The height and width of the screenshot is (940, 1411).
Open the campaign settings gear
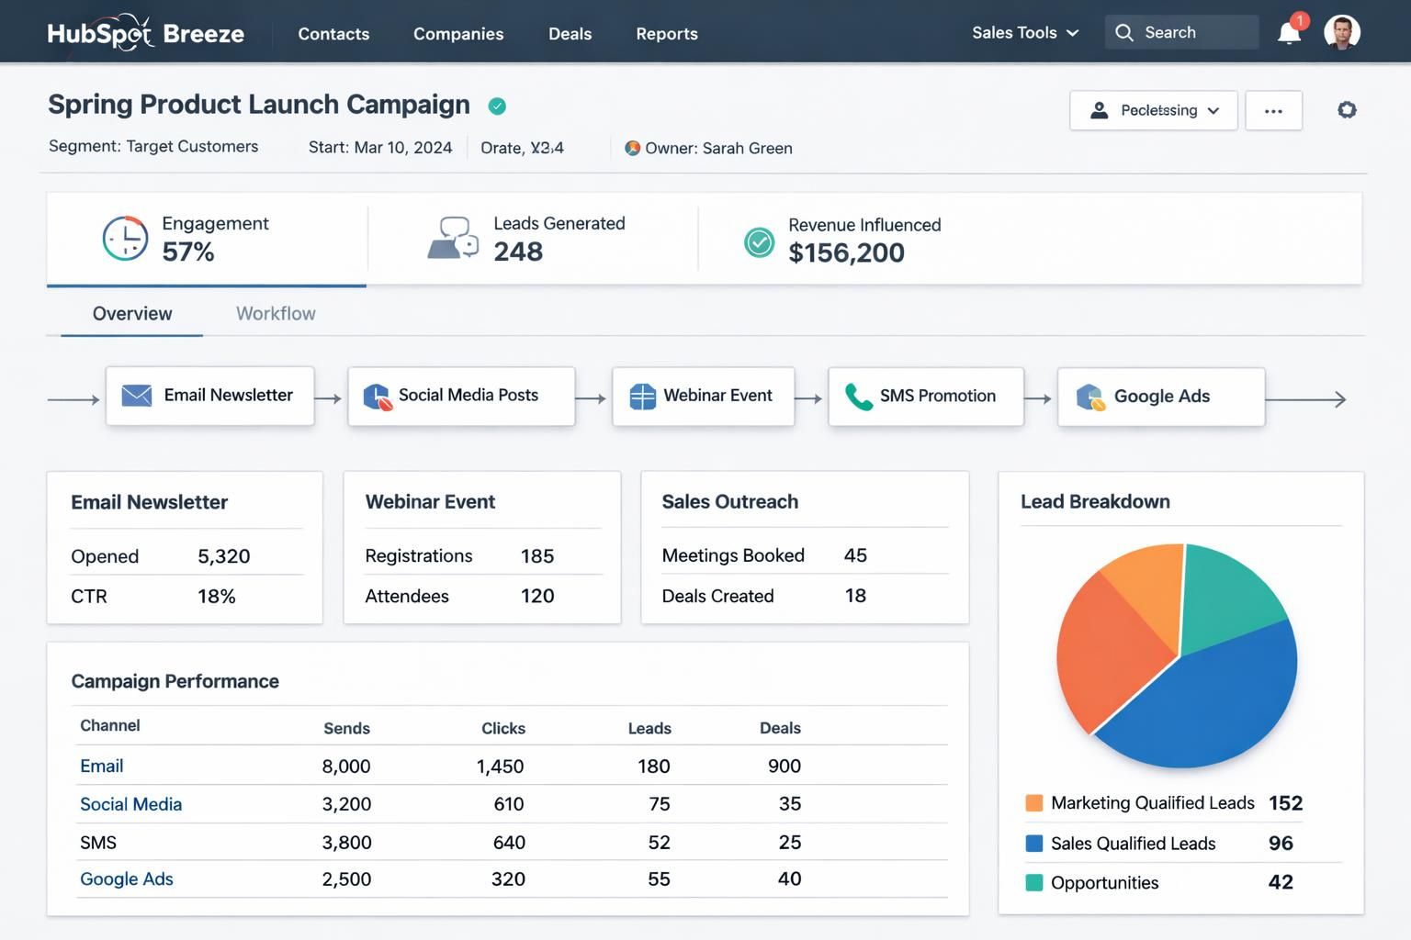click(x=1347, y=109)
